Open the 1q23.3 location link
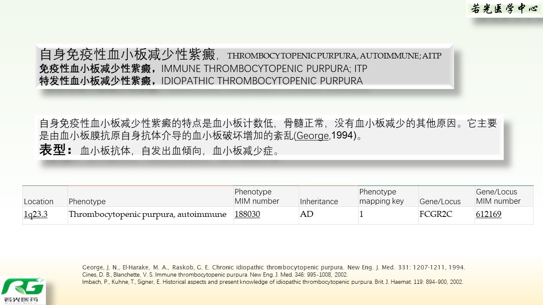This screenshot has width=543, height=305. [36, 214]
